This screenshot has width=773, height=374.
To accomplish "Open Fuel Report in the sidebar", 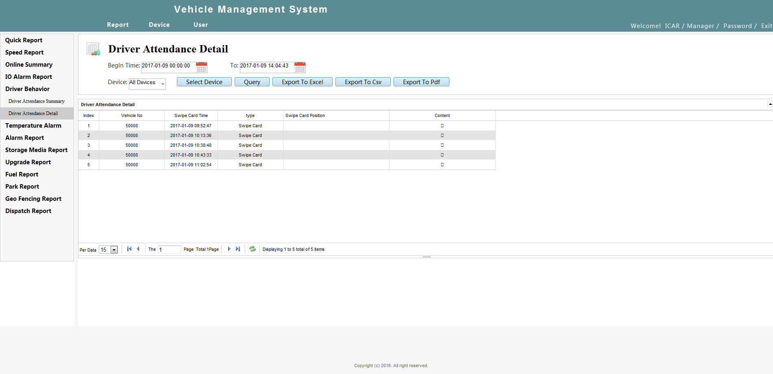I will pos(22,174).
